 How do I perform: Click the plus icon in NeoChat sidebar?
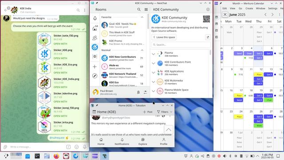[x=95, y=67]
